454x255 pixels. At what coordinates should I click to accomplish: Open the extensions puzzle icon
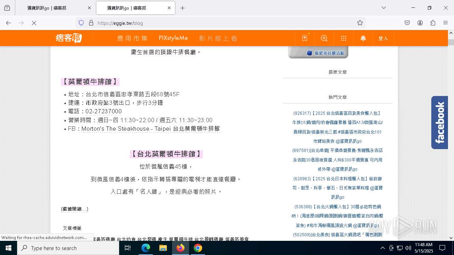coord(433,23)
